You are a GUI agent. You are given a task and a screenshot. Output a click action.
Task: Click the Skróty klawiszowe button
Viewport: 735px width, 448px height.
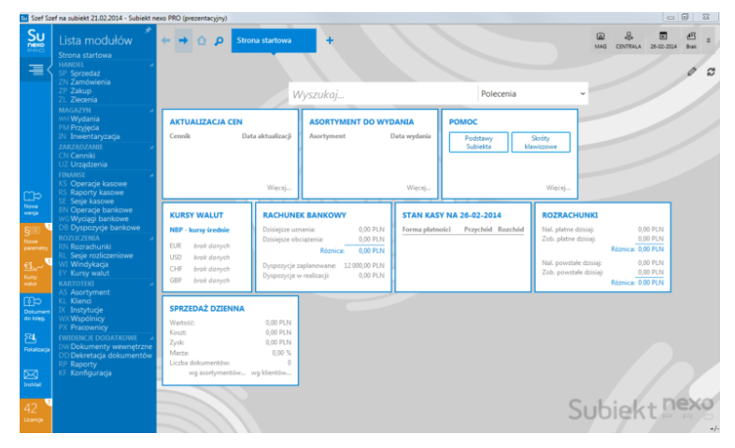541,142
